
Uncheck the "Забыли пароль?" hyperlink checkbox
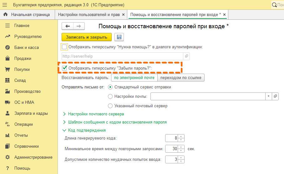click(x=64, y=68)
